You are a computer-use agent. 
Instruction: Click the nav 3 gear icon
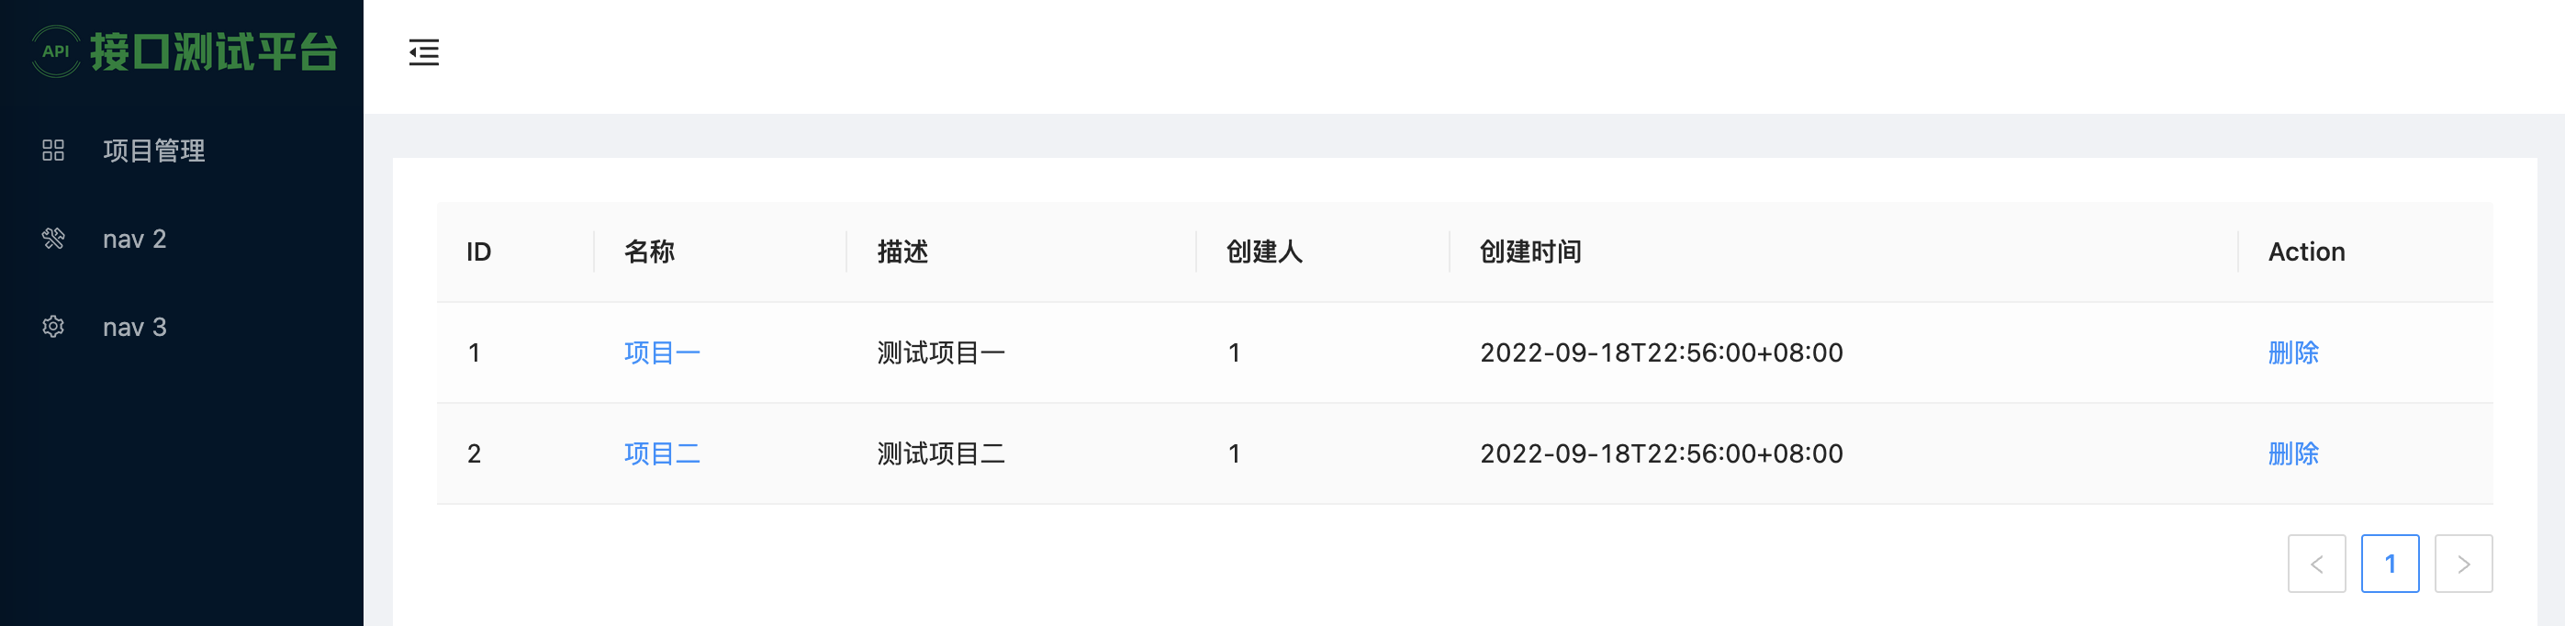52,327
